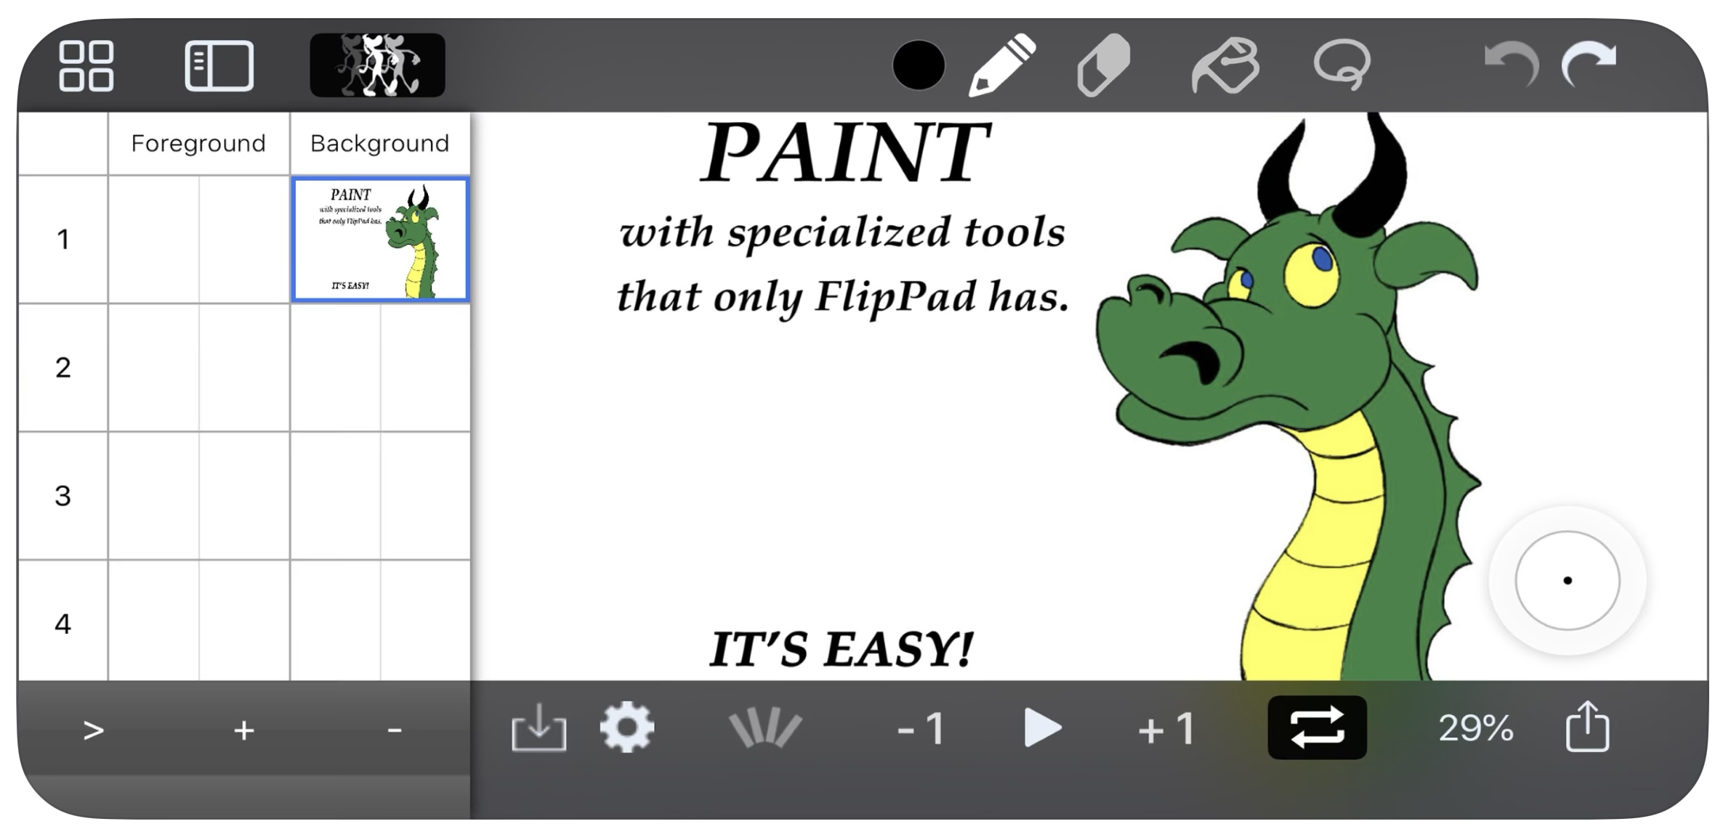1731x832 pixels.
Task: Toggle the onion skin animation button
Action: 377,65
